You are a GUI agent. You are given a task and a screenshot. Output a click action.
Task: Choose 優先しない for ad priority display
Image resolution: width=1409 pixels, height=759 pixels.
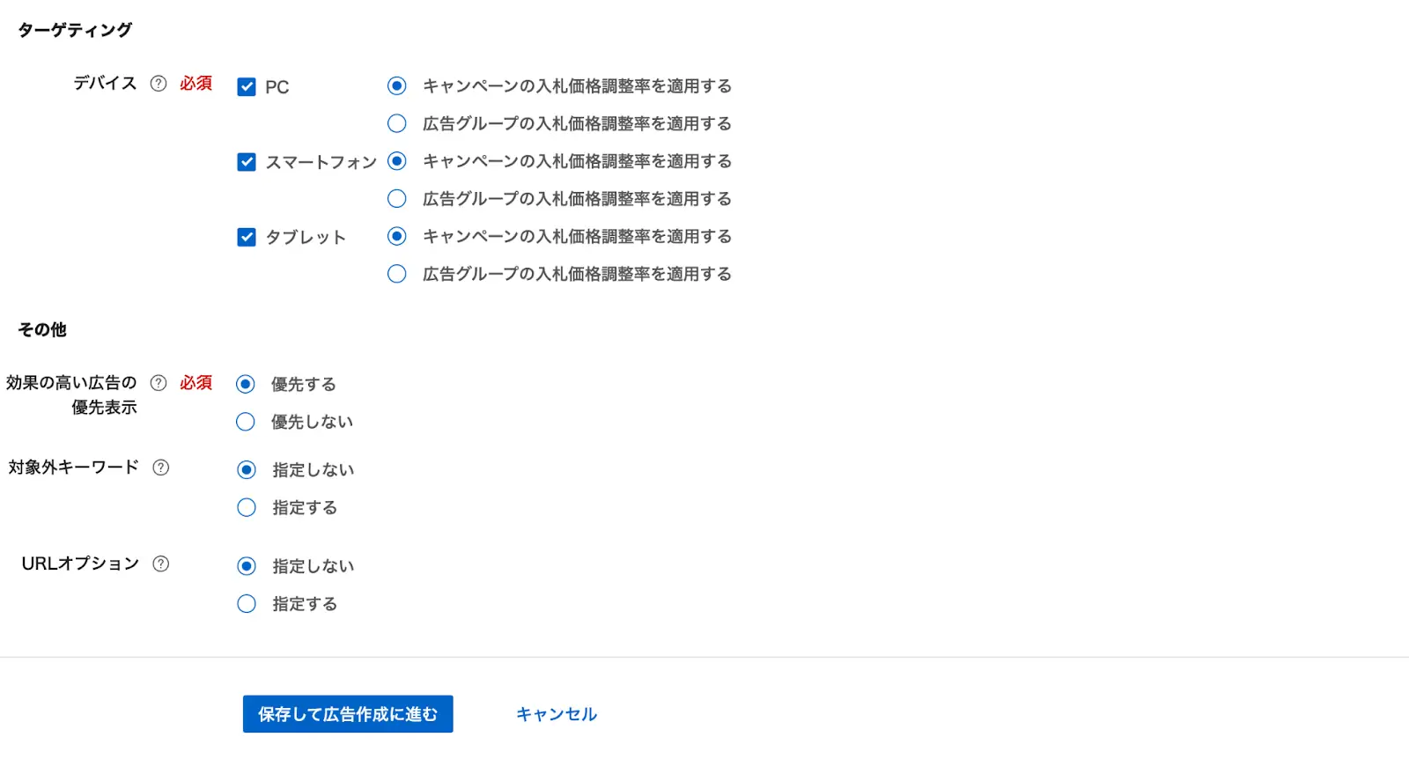pos(246,421)
